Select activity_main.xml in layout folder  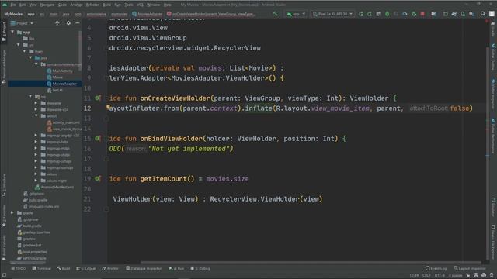click(x=63, y=122)
